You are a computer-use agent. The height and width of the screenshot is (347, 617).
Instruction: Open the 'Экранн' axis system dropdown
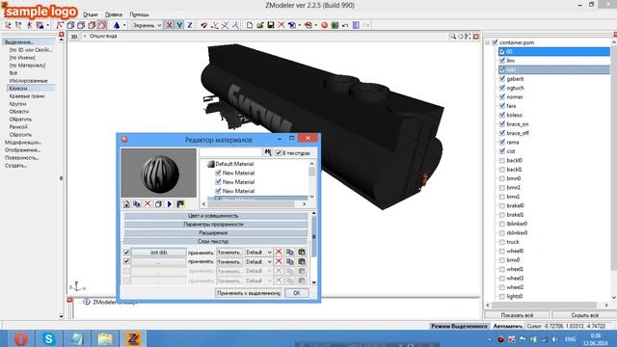[147, 25]
